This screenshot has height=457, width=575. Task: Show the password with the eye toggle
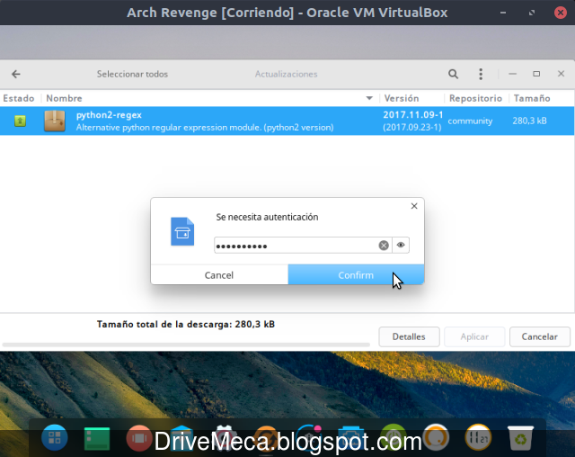(401, 245)
